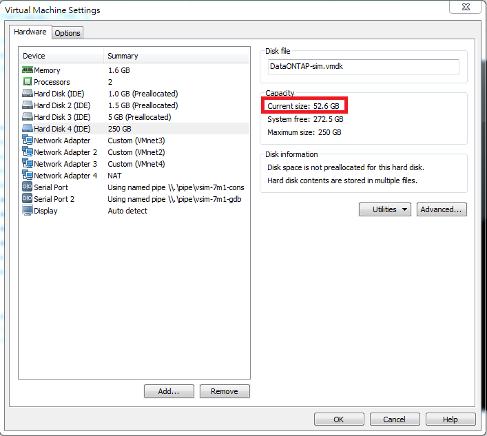Click the Serial Port 2 icon

point(28,199)
